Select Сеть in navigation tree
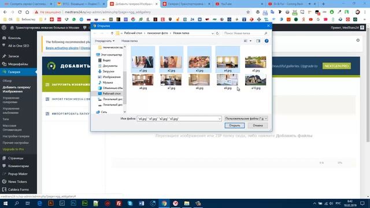The width and height of the screenshot is (370, 208). point(102,112)
